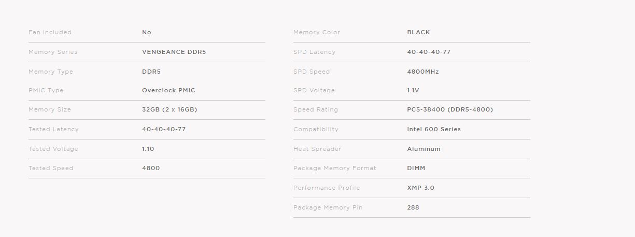Screen dimensions: 635x237
Task: Select the PC5-38400 (DDR5-4800) speed rating
Action: click(450, 109)
